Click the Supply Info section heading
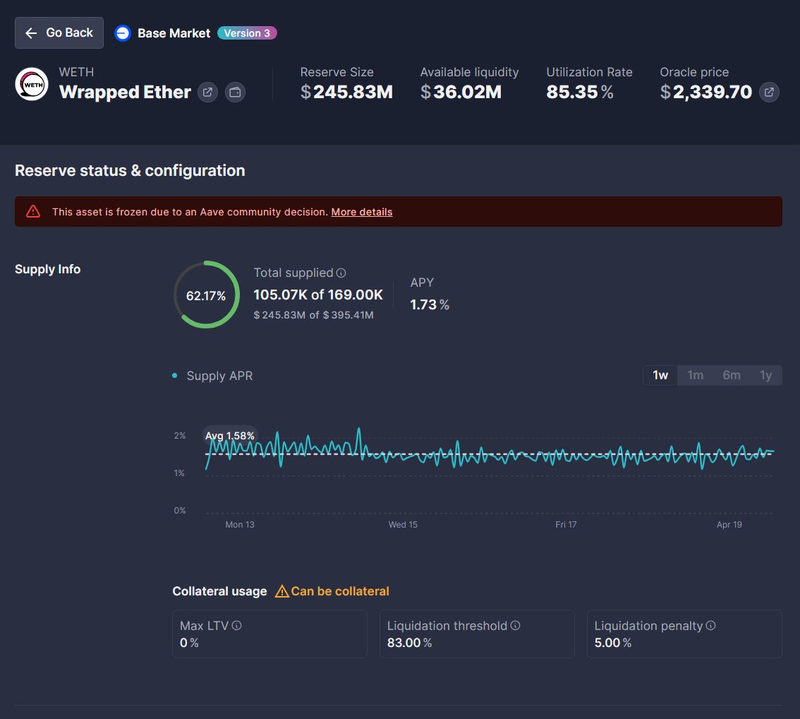This screenshot has width=800, height=719. coord(47,269)
